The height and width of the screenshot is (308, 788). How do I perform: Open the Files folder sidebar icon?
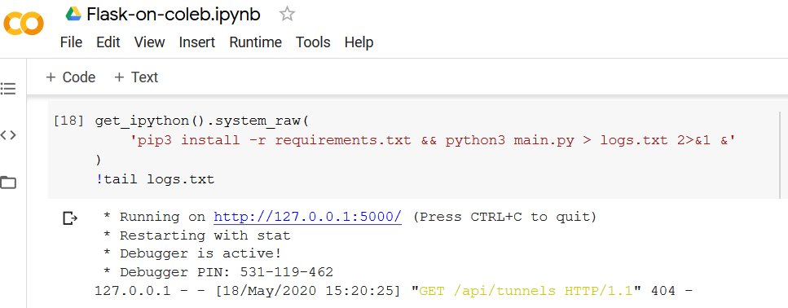click(8, 182)
